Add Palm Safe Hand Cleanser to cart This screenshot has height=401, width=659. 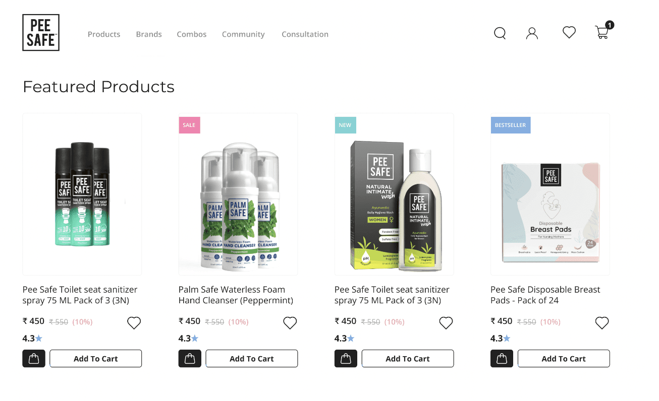pyautogui.click(x=252, y=359)
